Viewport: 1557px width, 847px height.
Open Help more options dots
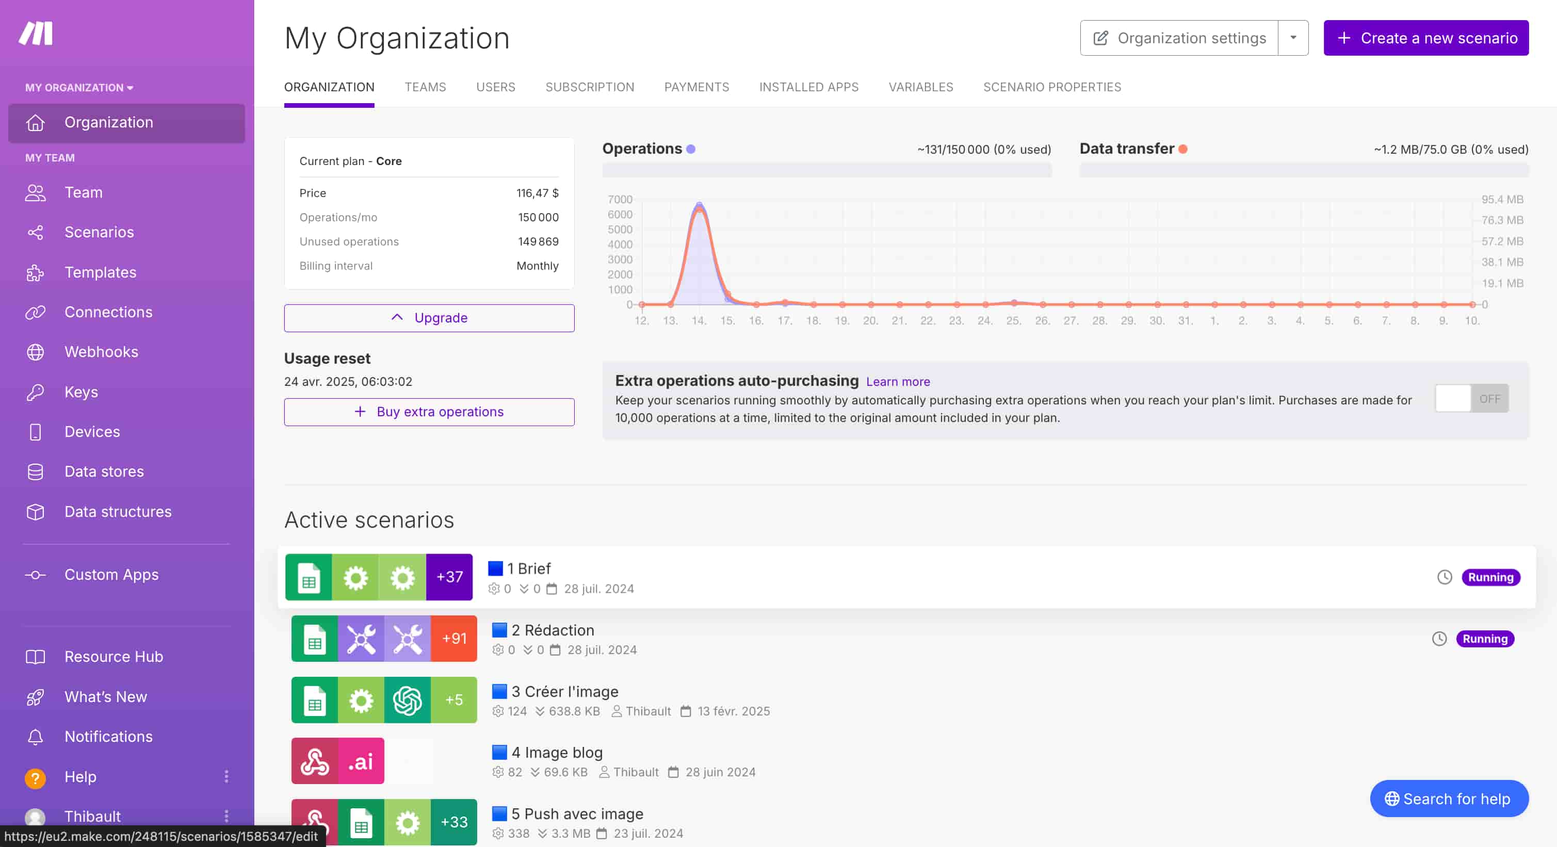point(226,777)
